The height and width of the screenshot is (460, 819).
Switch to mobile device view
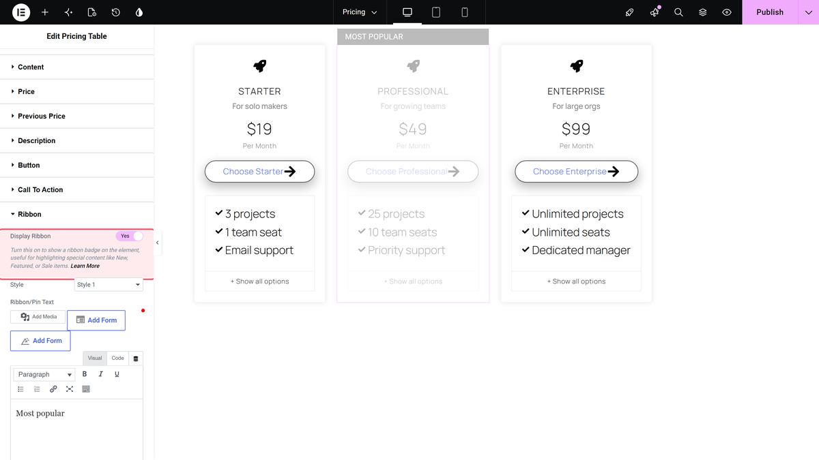tap(465, 12)
